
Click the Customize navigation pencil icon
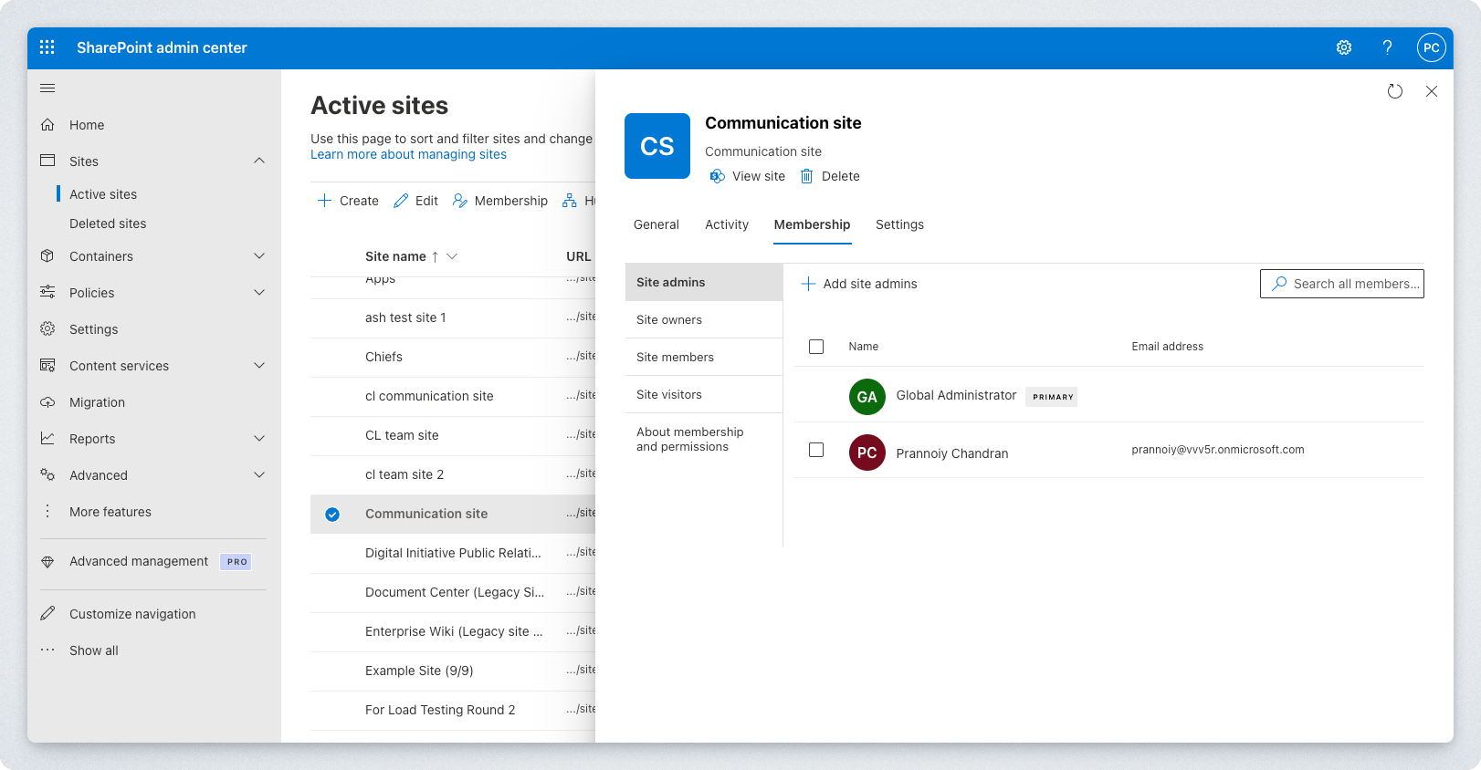[47, 613]
